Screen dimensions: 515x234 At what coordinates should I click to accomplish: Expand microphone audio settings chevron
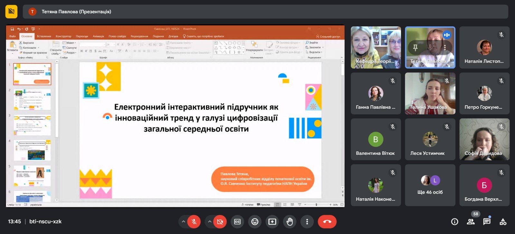(183, 221)
